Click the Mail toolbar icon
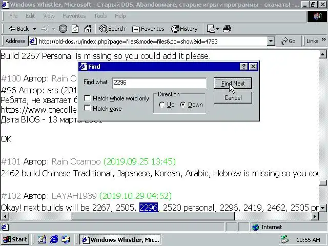 pyautogui.click(x=211, y=29)
